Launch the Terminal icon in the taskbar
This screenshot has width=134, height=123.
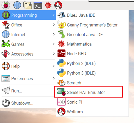[x=38, y=5]
